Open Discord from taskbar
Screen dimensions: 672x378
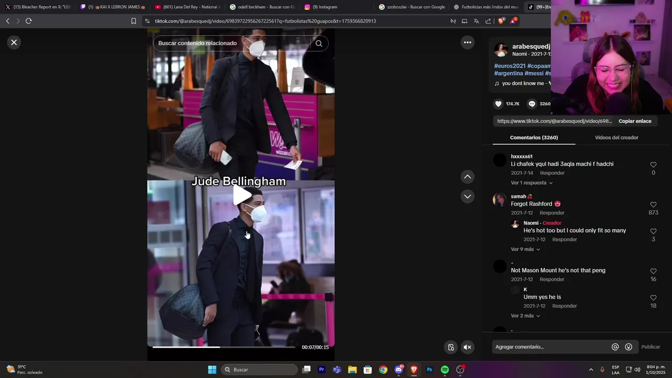[398, 370]
